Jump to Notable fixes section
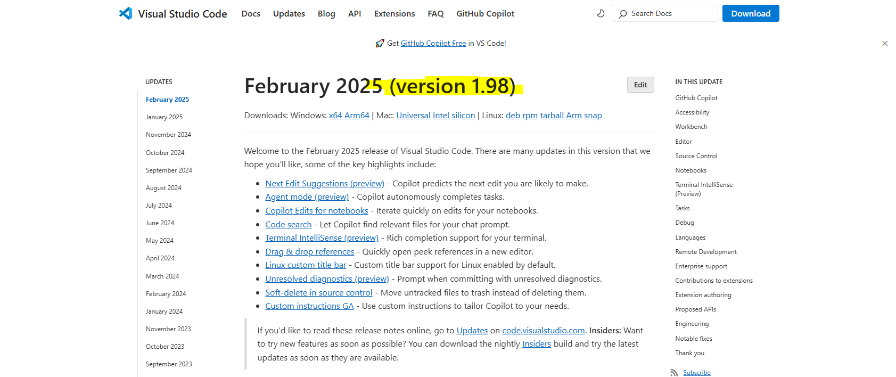Image resolution: width=896 pixels, height=377 pixels. coord(693,339)
